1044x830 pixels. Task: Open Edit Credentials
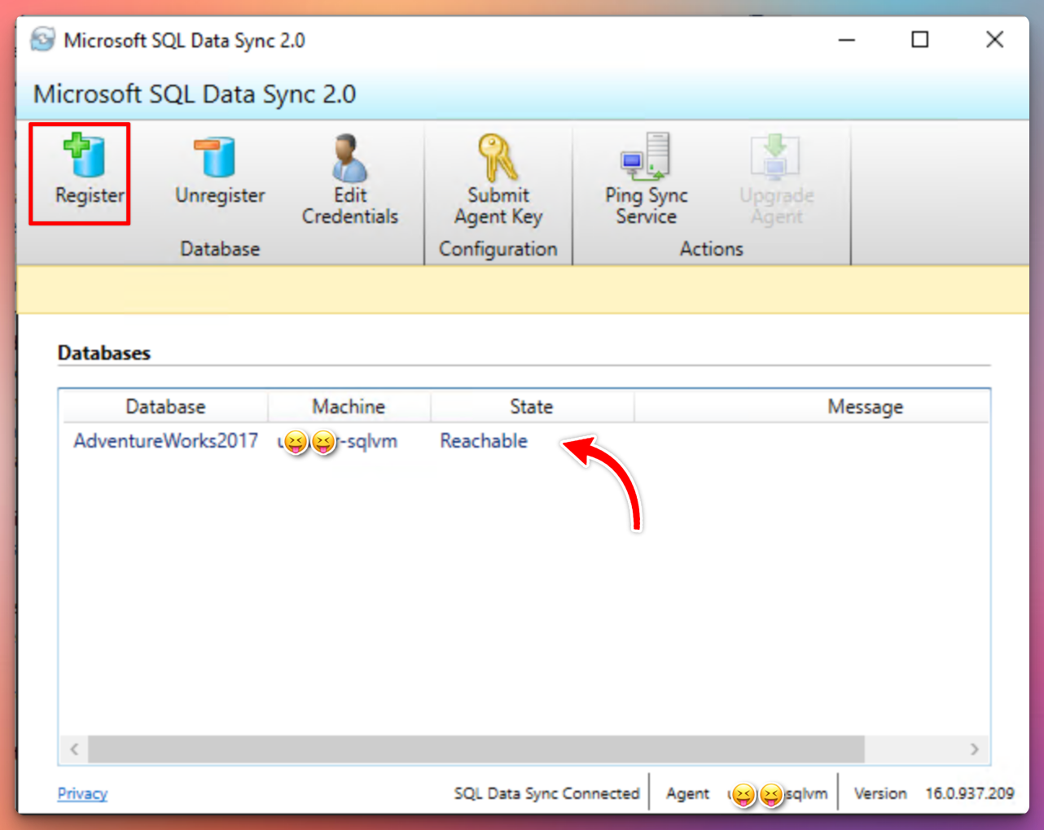click(x=350, y=179)
